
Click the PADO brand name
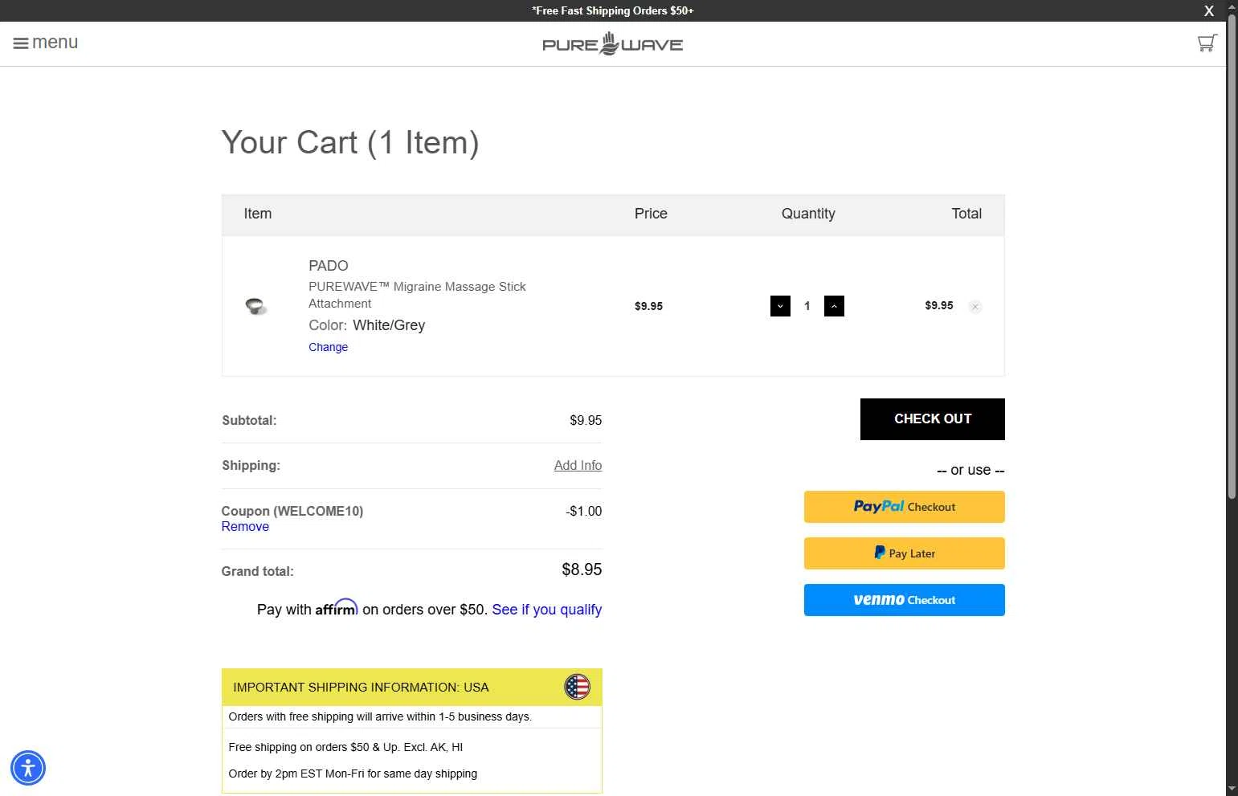click(328, 266)
